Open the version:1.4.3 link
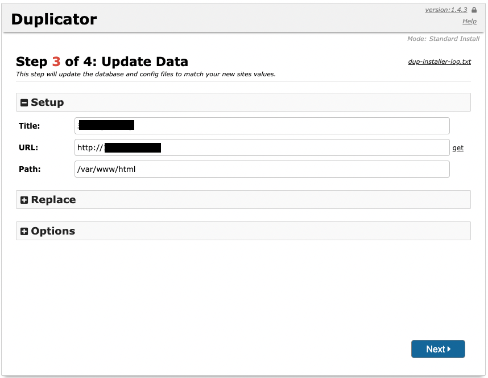 (x=446, y=10)
